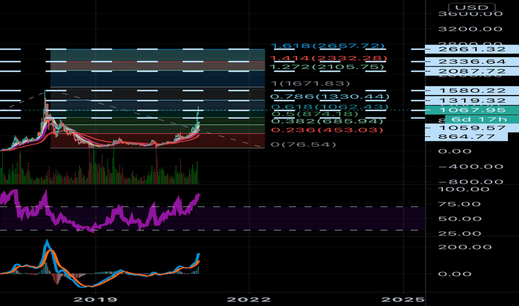Click the 2025 time axis label
This screenshot has height=306, width=519.
[403, 299]
